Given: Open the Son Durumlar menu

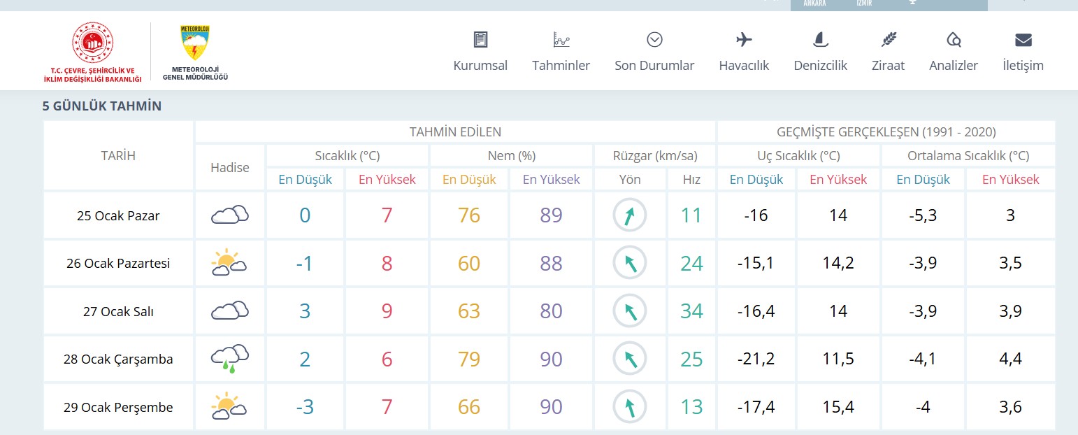Looking at the screenshot, I should tap(654, 52).
